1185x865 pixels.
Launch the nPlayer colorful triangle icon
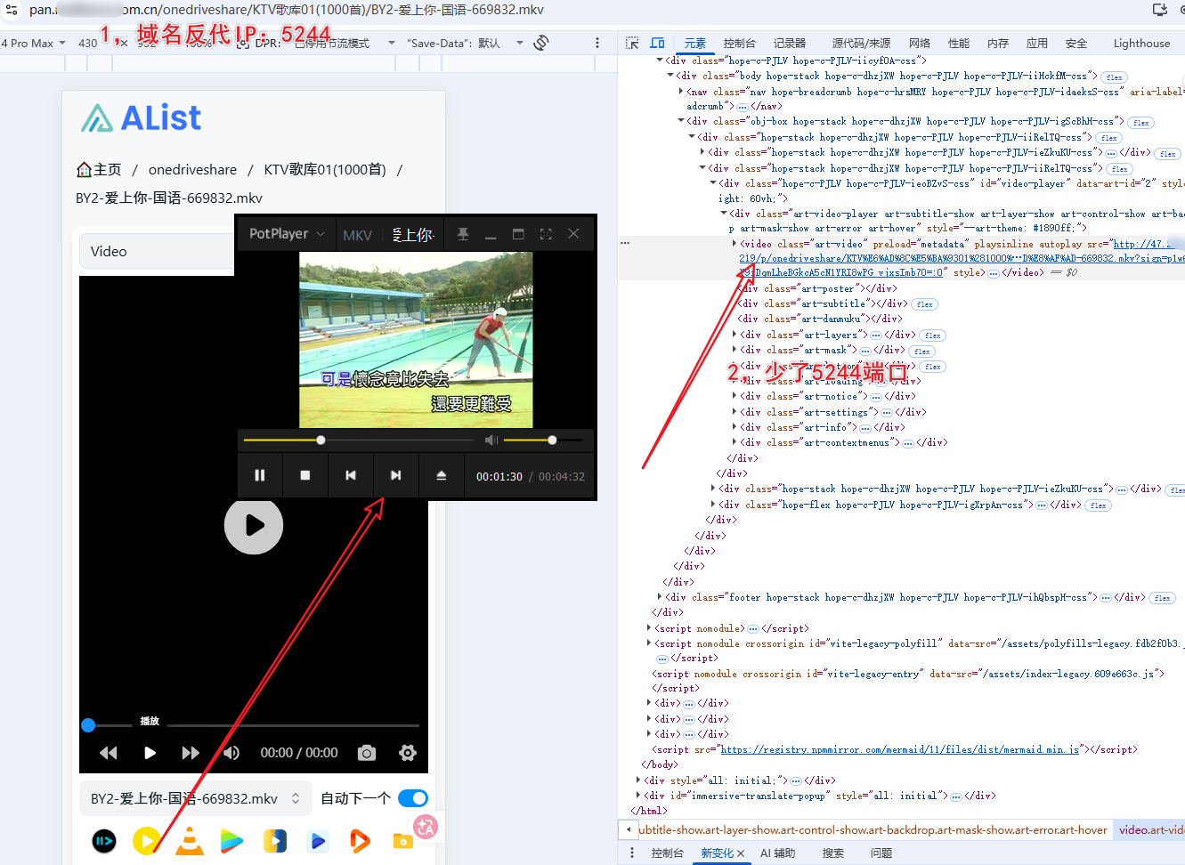coord(231,841)
